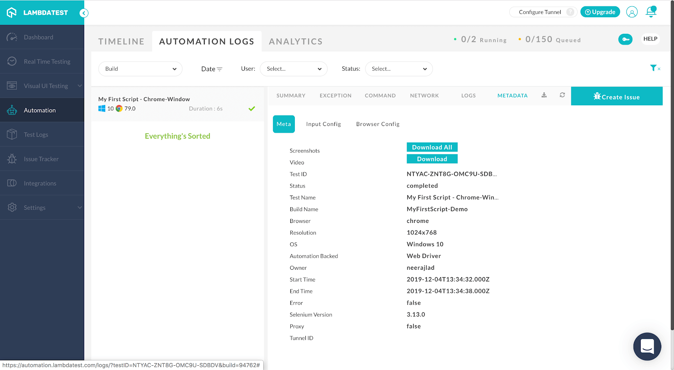
Task: Select My First Script - Chrome-Window test
Action: 178,104
